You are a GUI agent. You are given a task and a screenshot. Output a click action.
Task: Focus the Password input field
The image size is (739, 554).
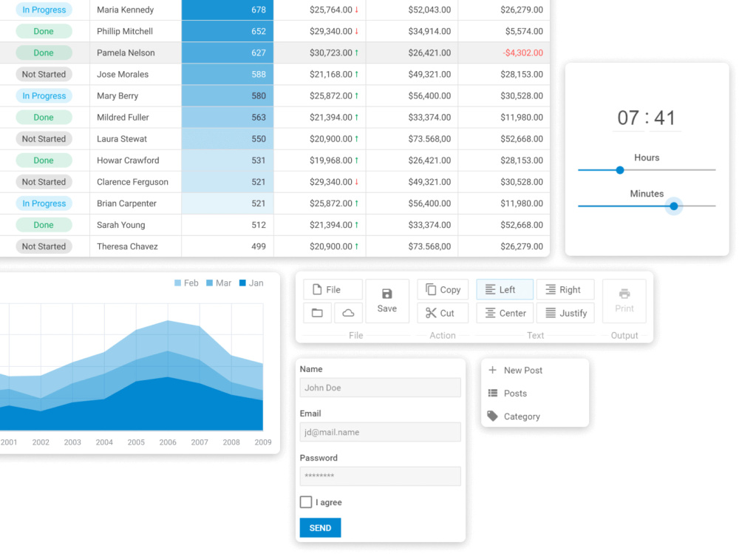click(x=381, y=476)
